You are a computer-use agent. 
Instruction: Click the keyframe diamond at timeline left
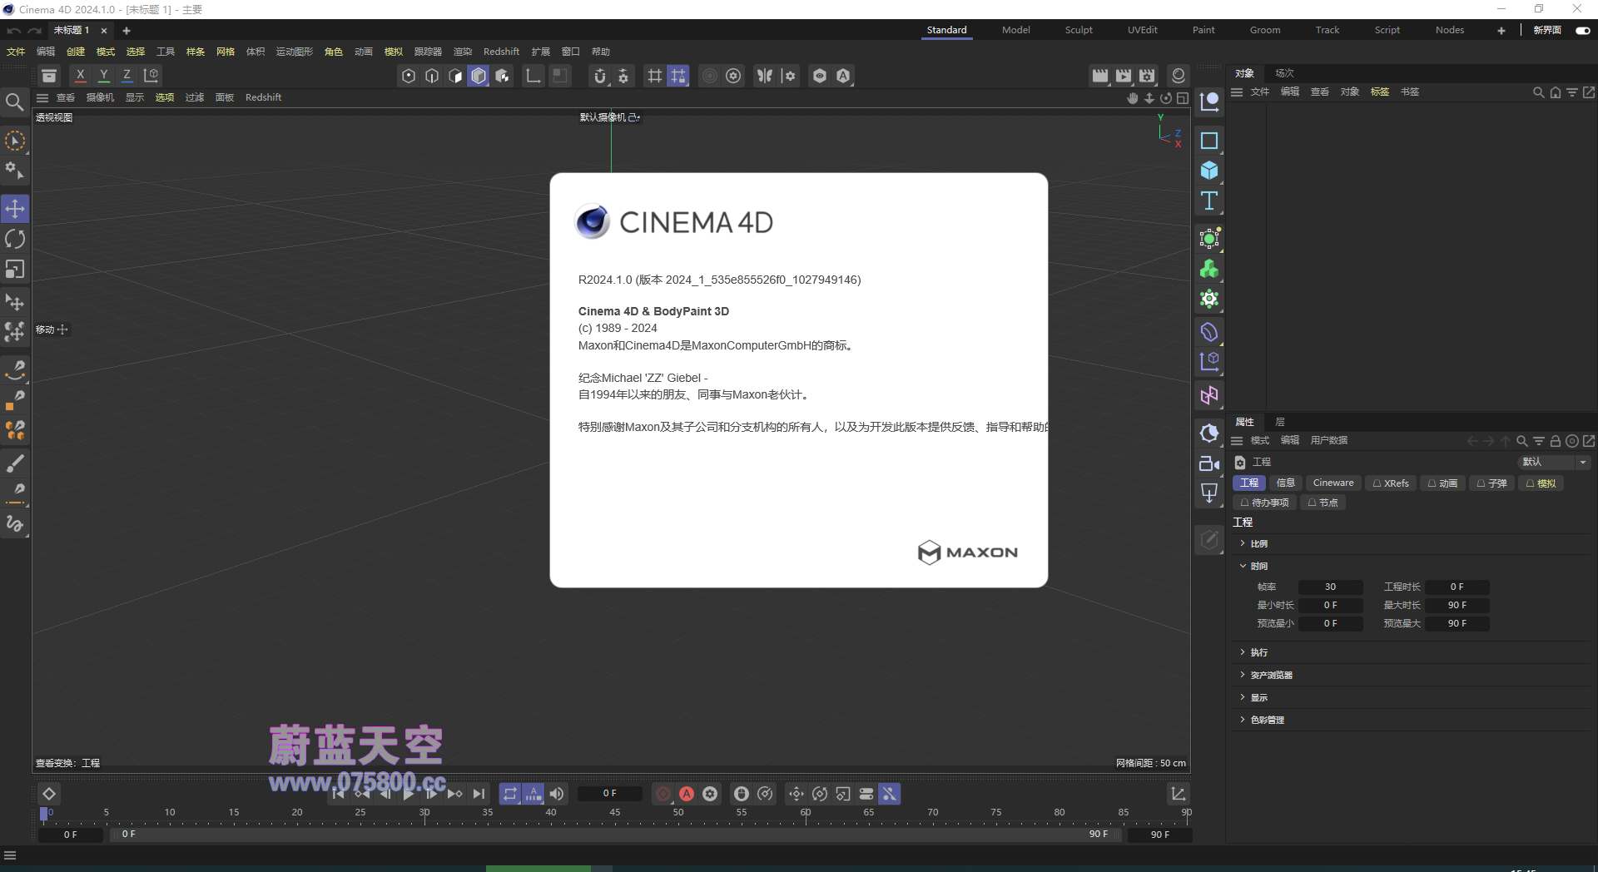(49, 794)
